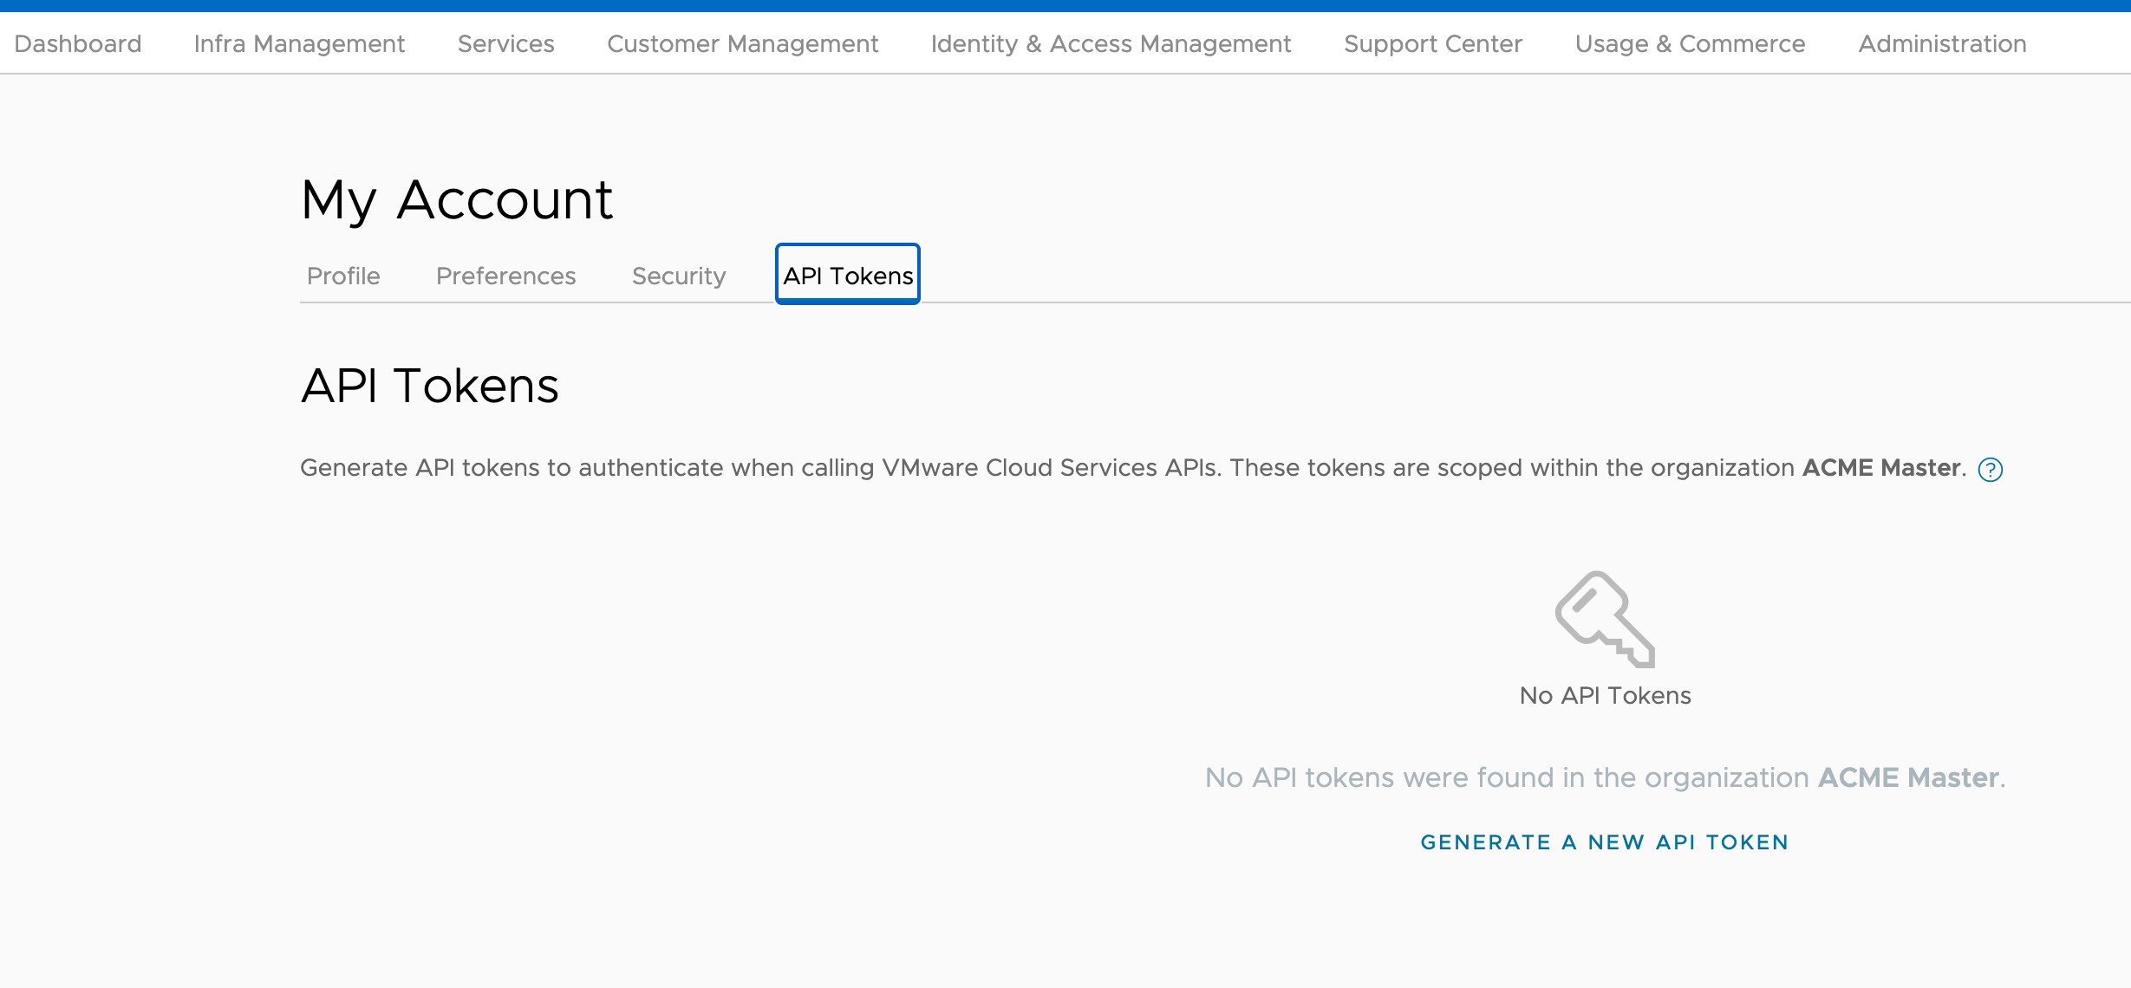This screenshot has height=988, width=2131.
Task: Click the No API Tokens label
Action: (1605, 695)
